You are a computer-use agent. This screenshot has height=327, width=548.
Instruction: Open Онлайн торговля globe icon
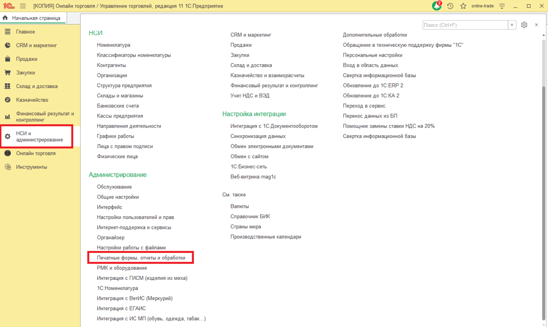(7, 154)
